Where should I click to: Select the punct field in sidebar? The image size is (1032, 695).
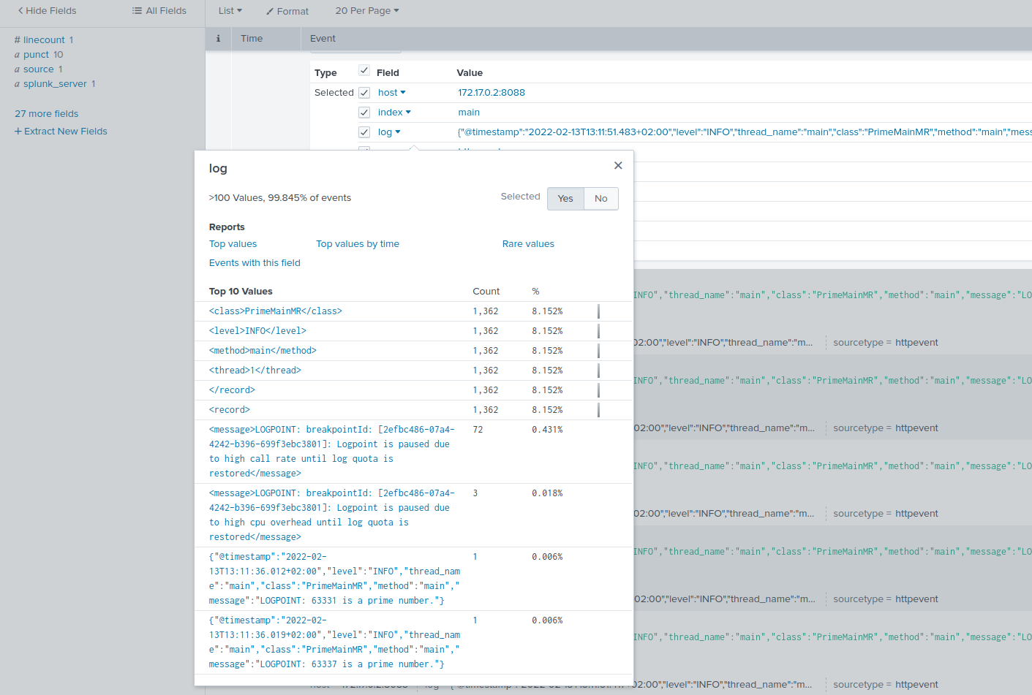pyautogui.click(x=36, y=55)
